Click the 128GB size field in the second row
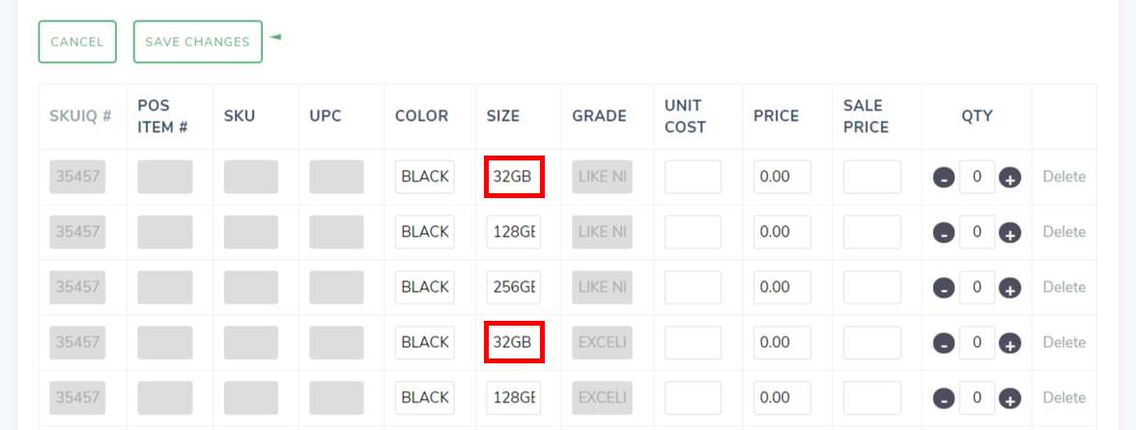The width and height of the screenshot is (1136, 430). 513,232
